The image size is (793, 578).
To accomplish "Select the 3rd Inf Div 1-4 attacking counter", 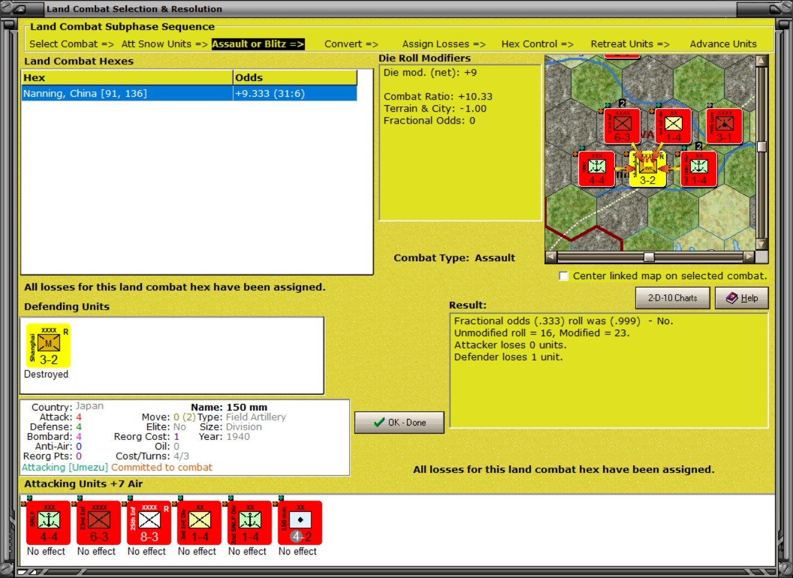I will 199,522.
